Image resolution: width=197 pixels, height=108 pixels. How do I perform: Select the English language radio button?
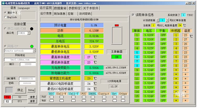click(5, 17)
